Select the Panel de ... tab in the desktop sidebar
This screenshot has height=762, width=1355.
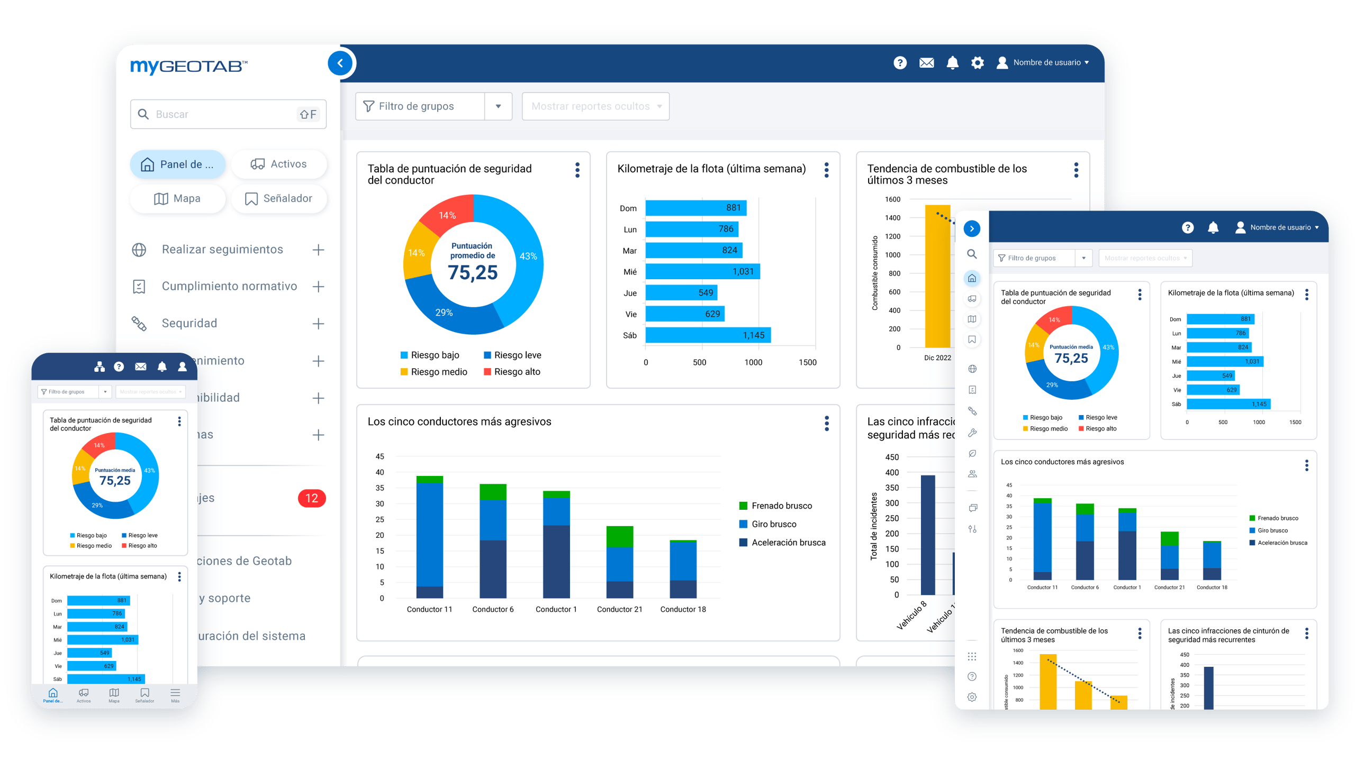pyautogui.click(x=177, y=164)
